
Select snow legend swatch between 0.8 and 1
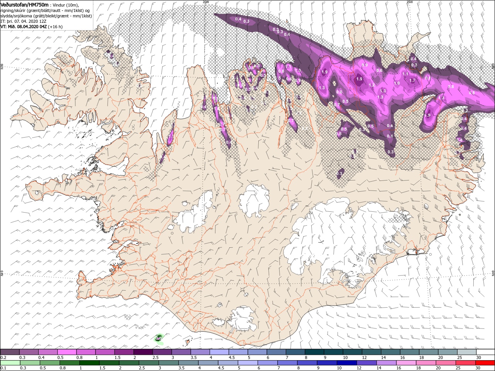tap(86, 352)
